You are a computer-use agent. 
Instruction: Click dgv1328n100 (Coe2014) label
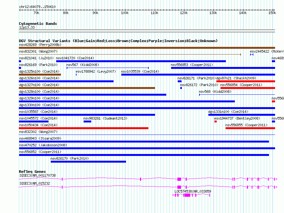click(39, 92)
